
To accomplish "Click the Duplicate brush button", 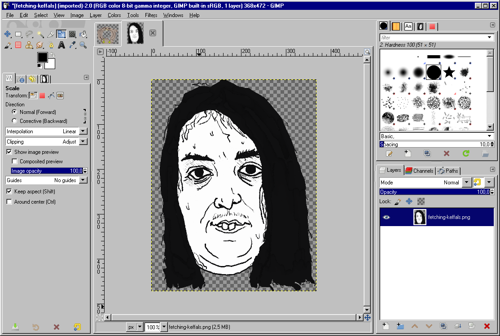I will coord(427,154).
